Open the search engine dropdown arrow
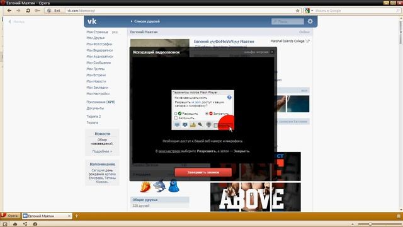 point(312,11)
